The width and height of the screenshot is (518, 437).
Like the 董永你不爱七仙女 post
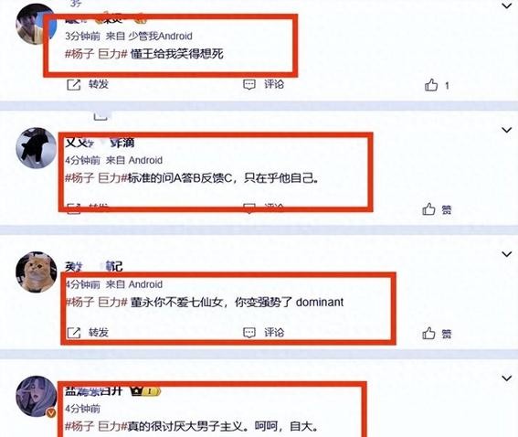(x=428, y=333)
